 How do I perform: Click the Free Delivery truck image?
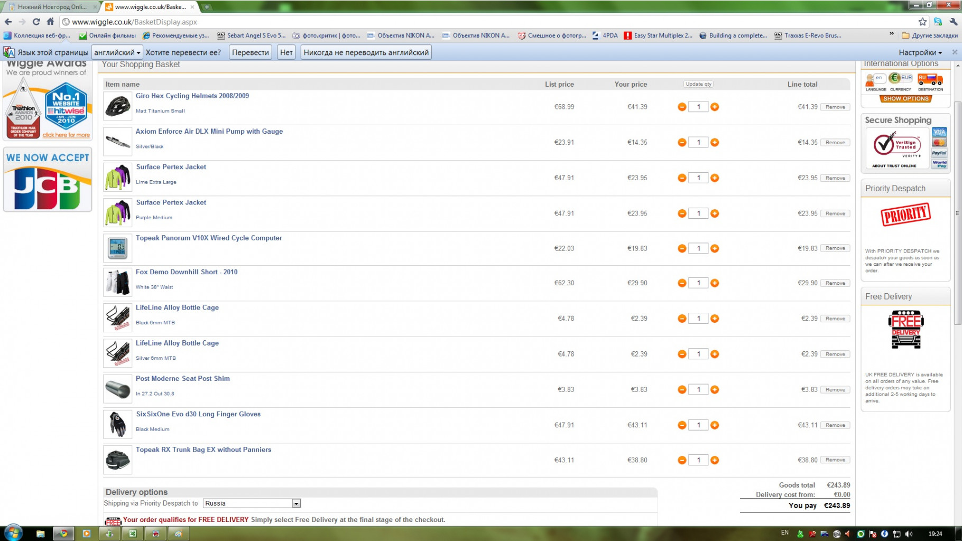(x=906, y=330)
